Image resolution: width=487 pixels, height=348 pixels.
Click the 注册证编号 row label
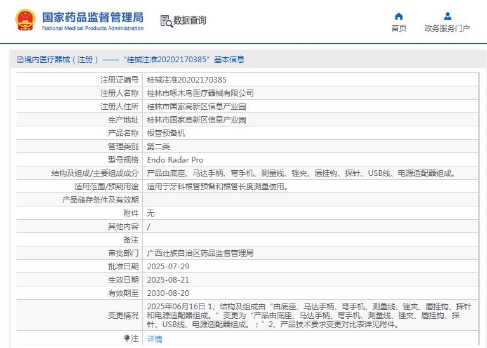point(119,80)
